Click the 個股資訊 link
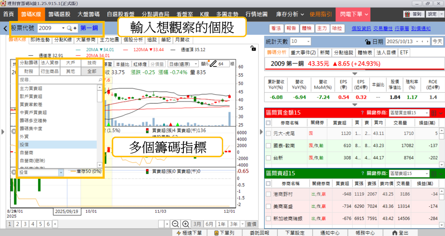This screenshot has height=236, width=445. 361,29
